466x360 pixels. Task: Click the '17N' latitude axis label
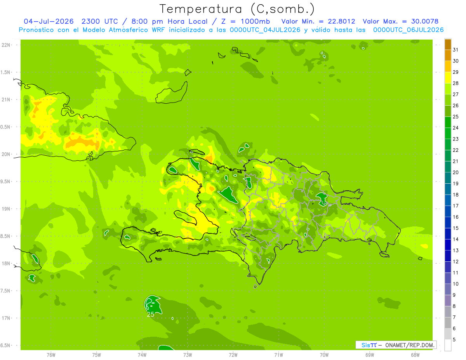6,318
